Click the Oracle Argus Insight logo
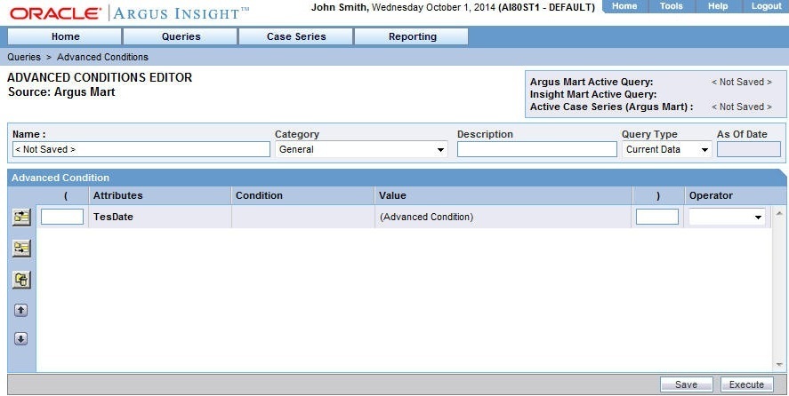Screen dimensions: 789x396 [129, 13]
